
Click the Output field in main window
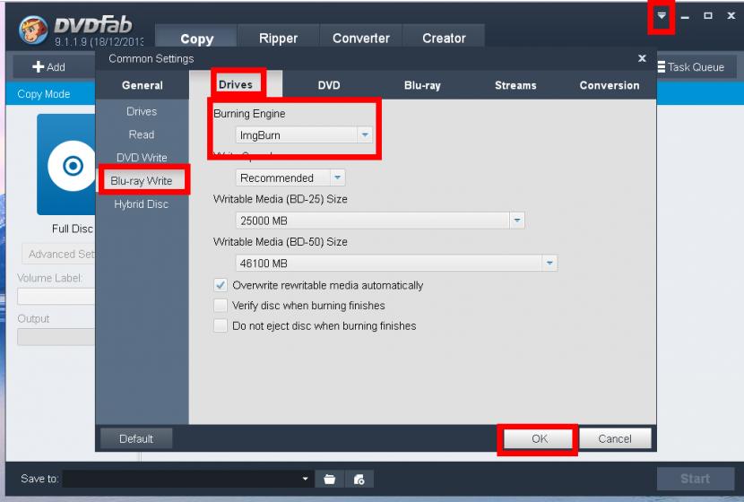click(x=56, y=337)
